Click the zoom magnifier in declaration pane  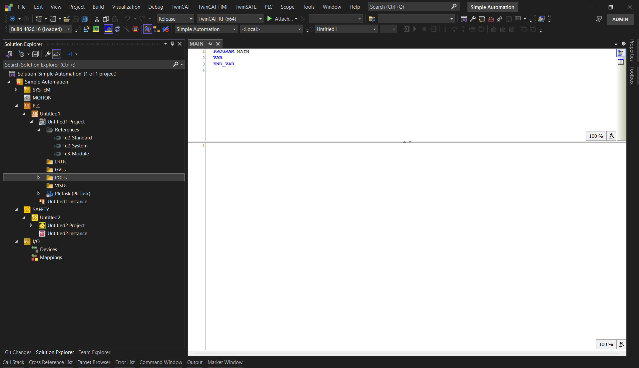click(611, 136)
